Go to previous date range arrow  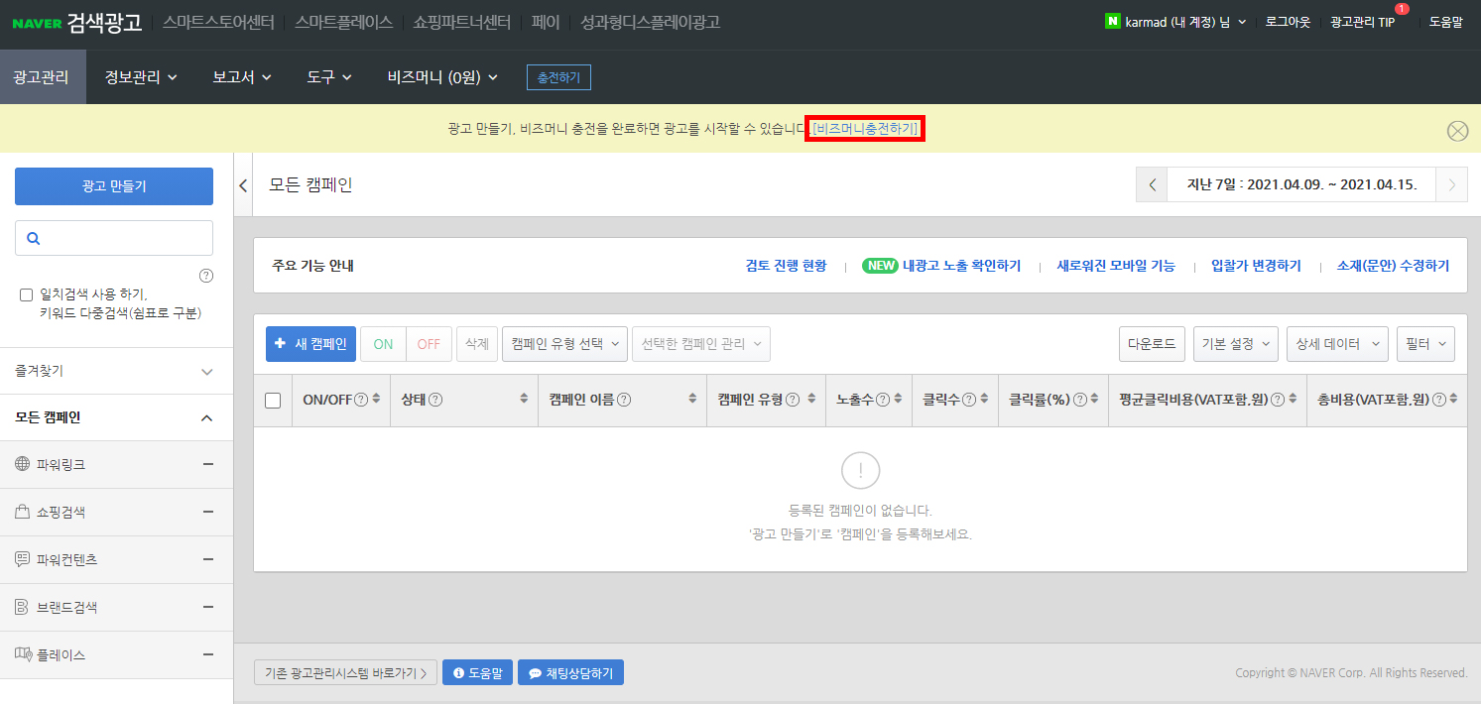(x=1152, y=184)
